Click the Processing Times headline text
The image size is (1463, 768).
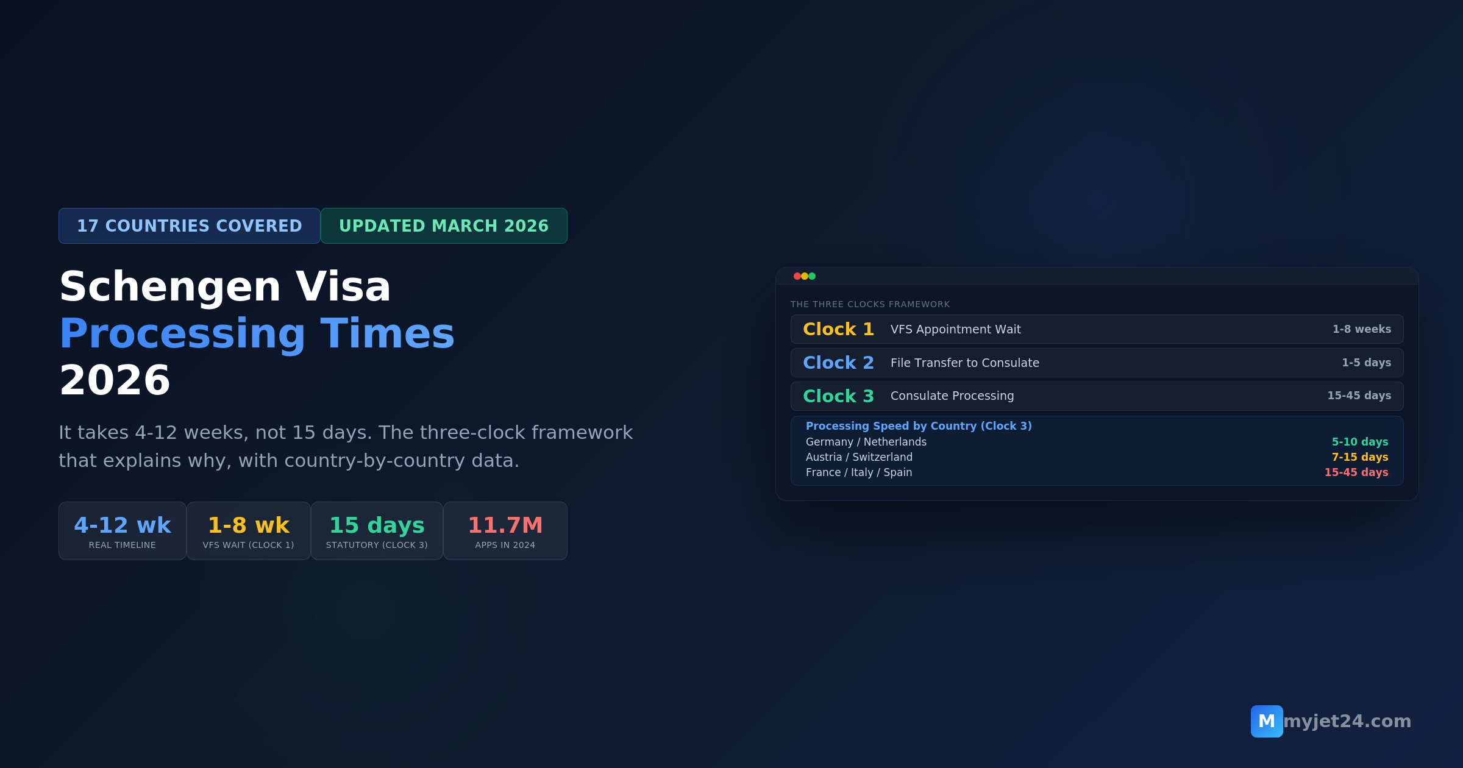click(257, 333)
